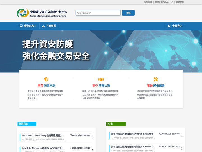
Task: Open Palo Alto Networks發布PAN-OS article
Action: click(x=43, y=148)
